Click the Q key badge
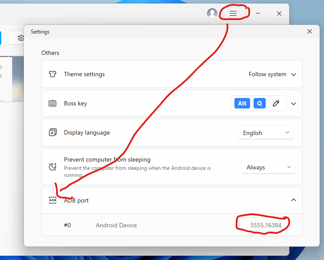 coord(259,103)
